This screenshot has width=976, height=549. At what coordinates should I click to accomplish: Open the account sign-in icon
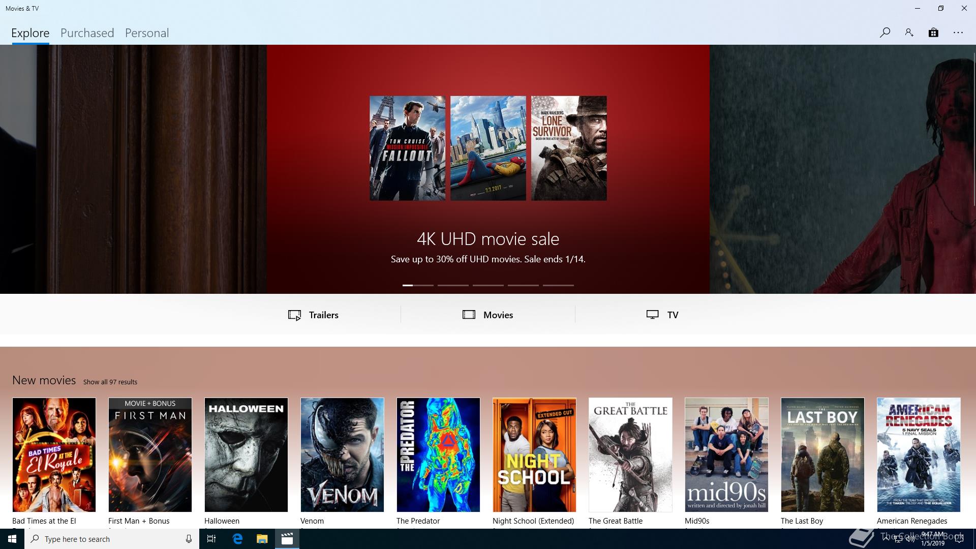909,33
